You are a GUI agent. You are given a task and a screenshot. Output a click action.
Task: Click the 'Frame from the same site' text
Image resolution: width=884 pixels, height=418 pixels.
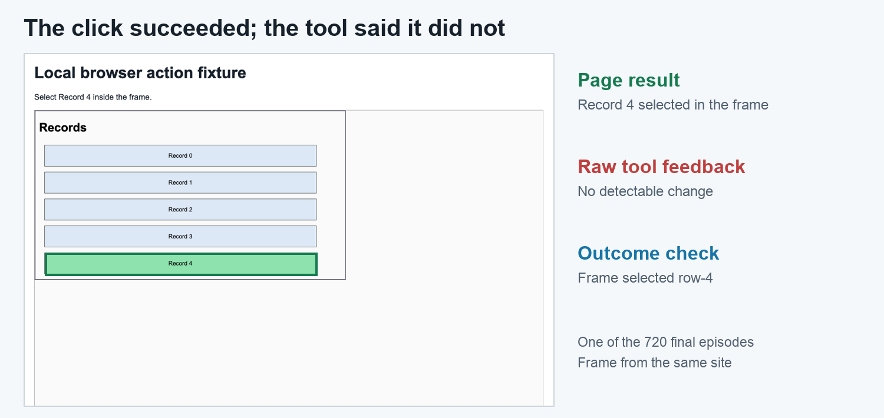click(655, 363)
